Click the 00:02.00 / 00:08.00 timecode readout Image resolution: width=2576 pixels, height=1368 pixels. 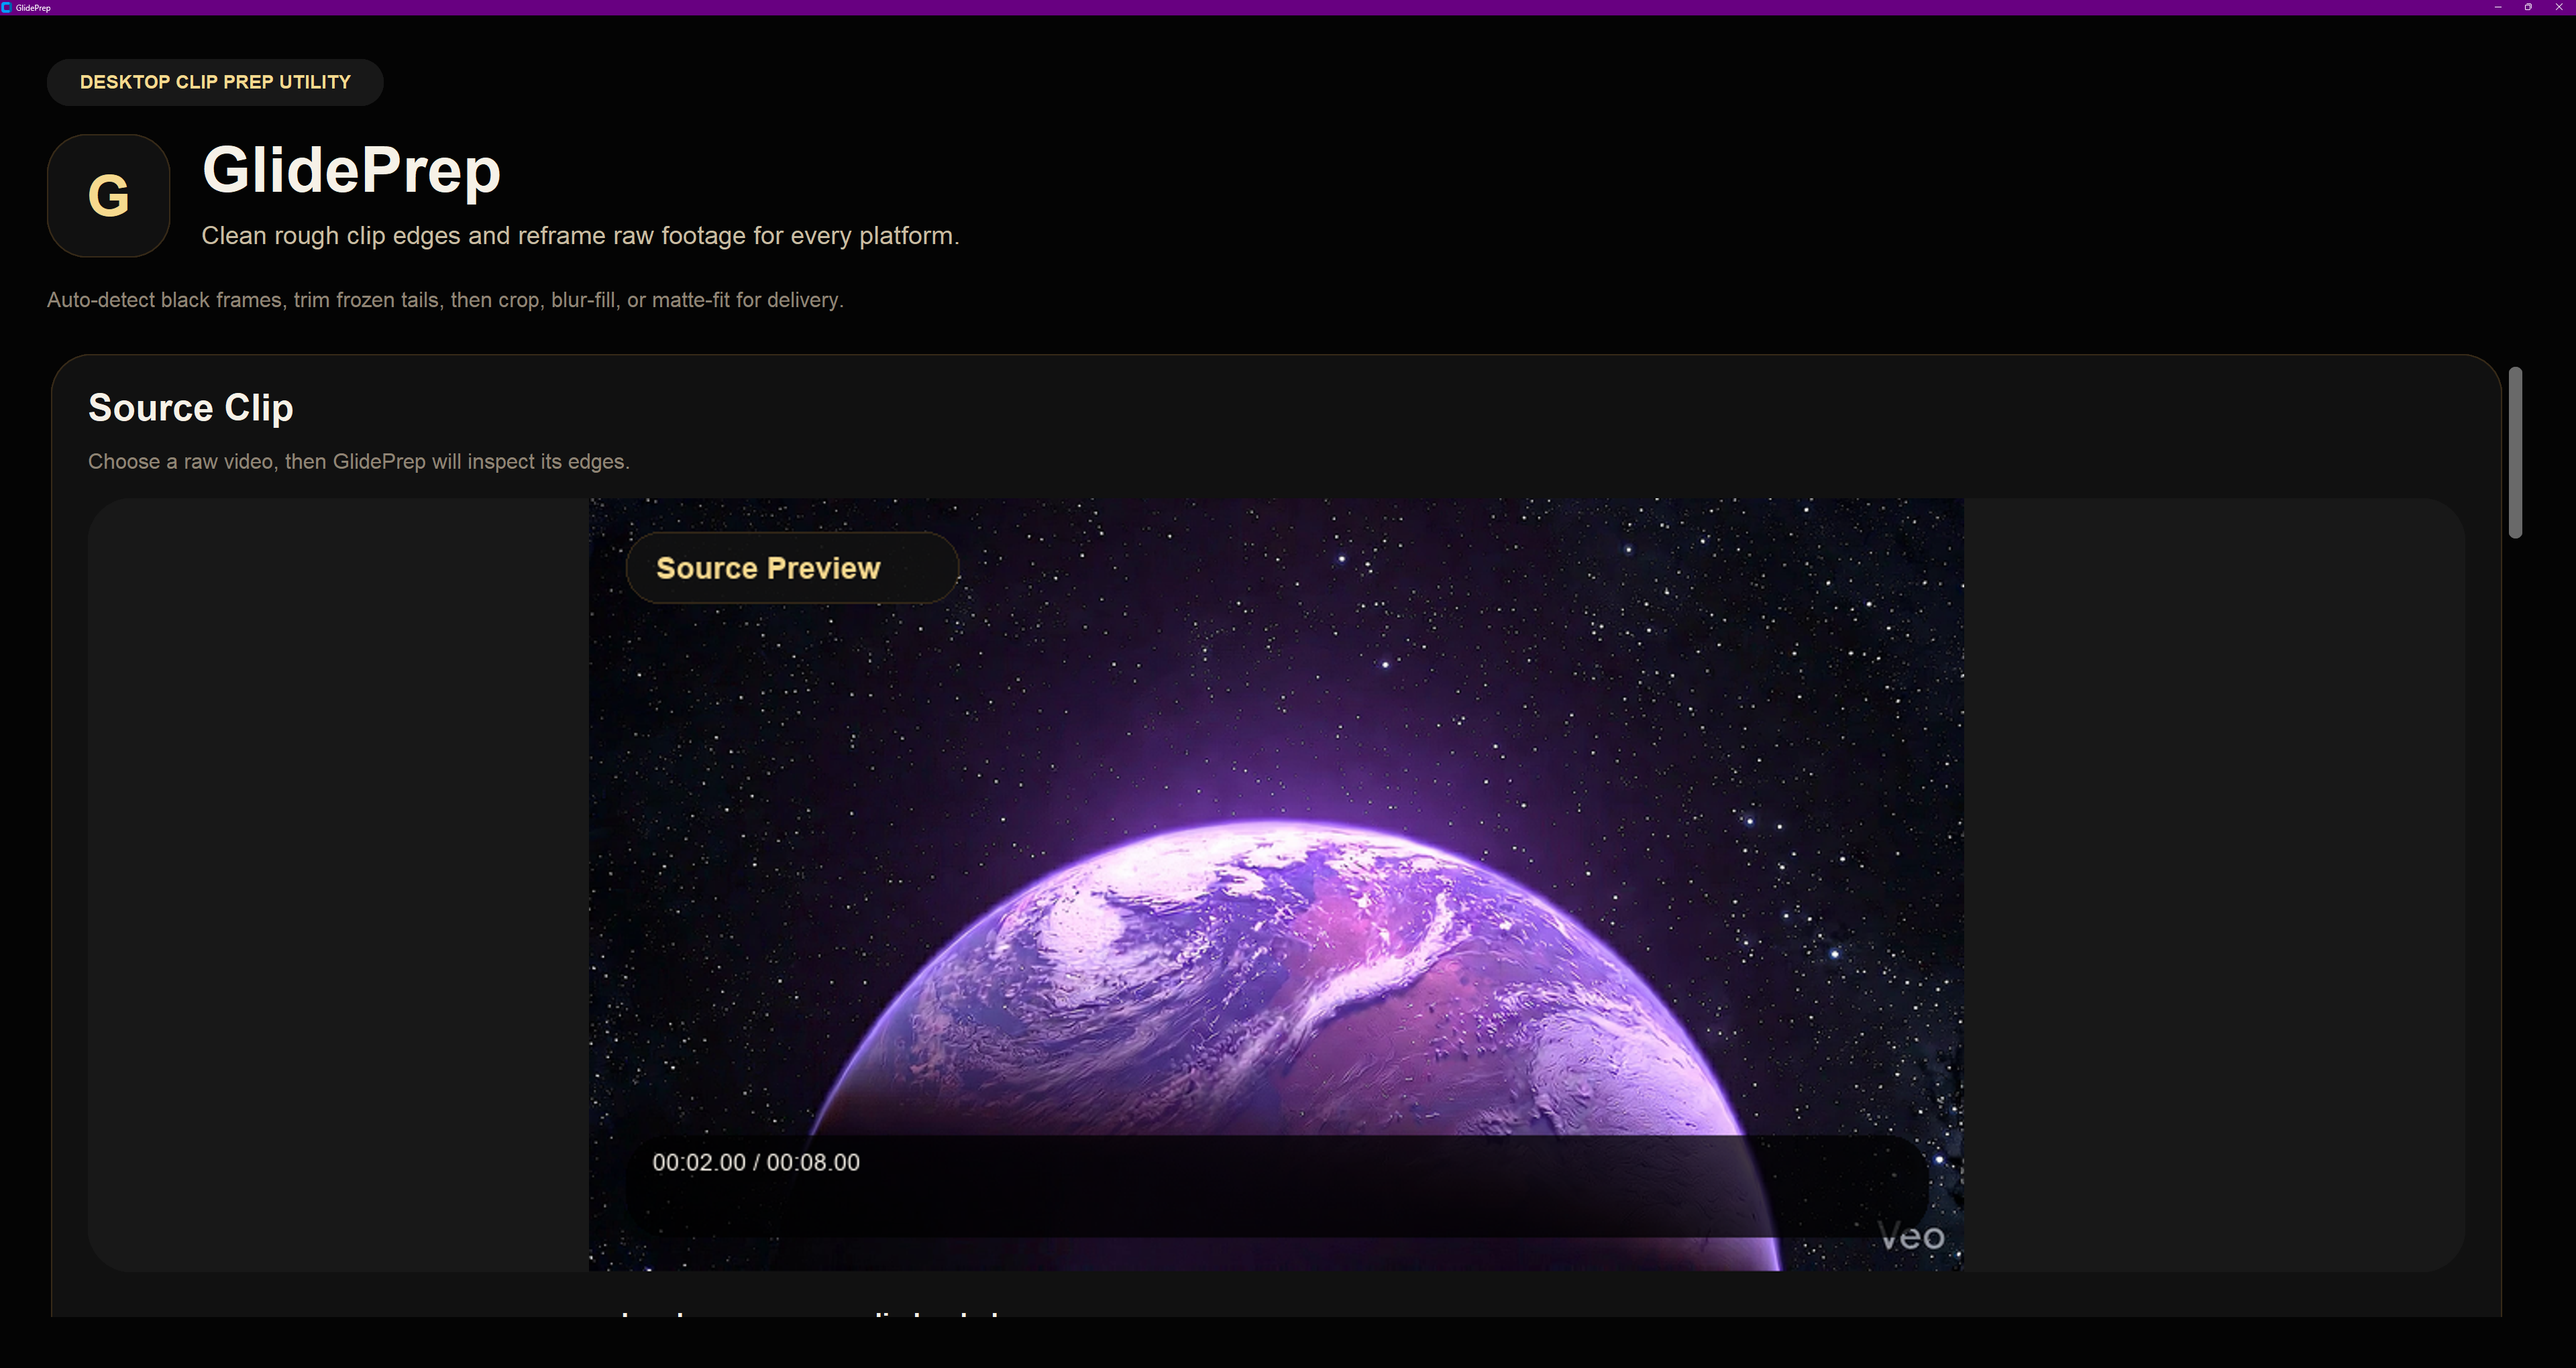[x=755, y=1162]
